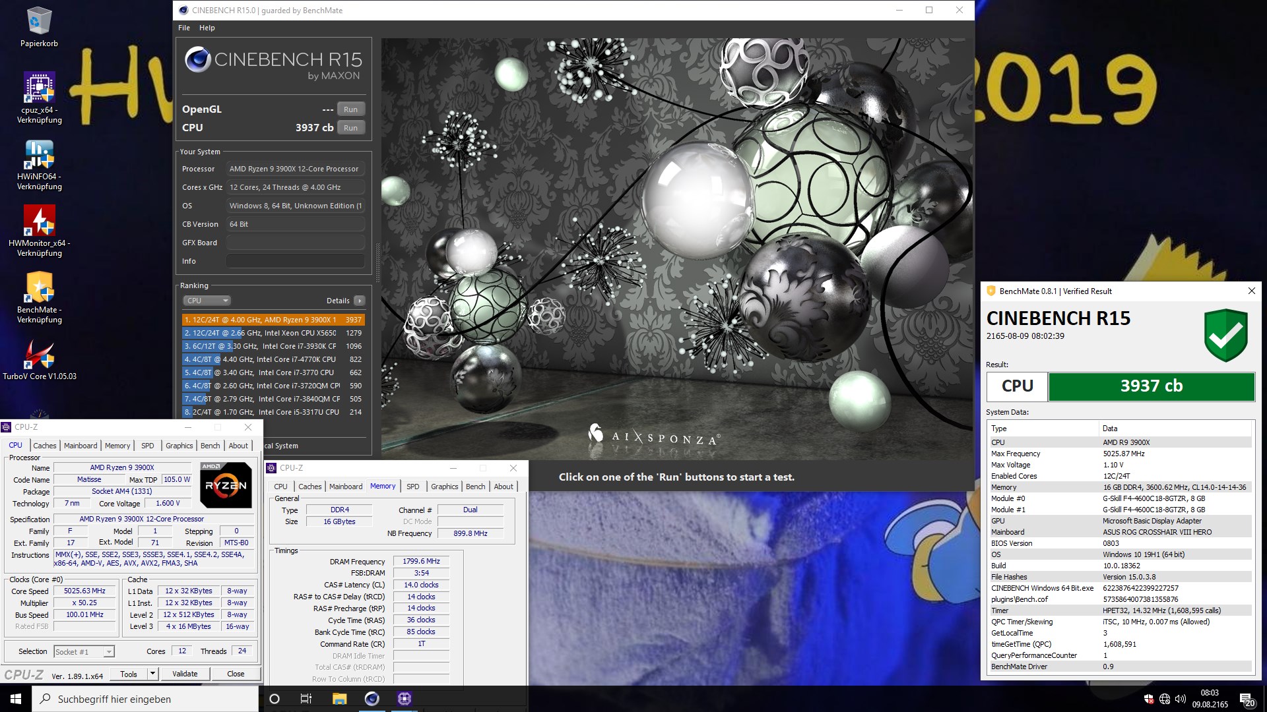This screenshot has height=712, width=1267.
Task: Open the Papierkorb recycle bin icon
Action: (39, 28)
